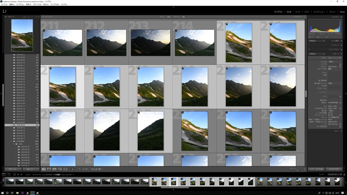Set Navigator zoom to Fit (全体)
The height and width of the screenshot is (195, 347).
point(24,17)
